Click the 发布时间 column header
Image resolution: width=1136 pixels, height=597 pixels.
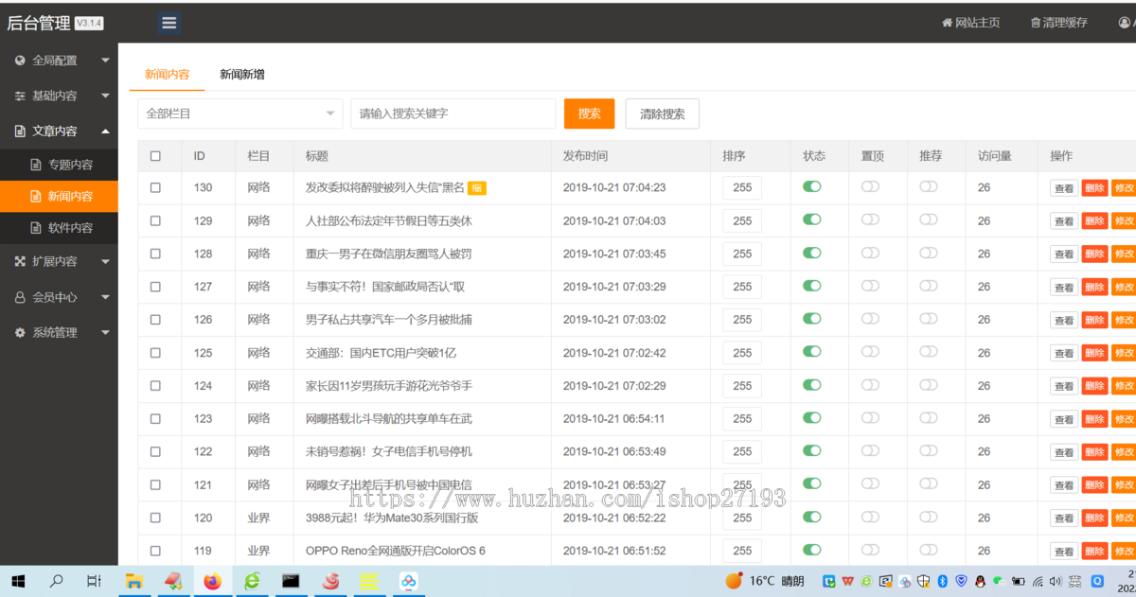pyautogui.click(x=585, y=156)
